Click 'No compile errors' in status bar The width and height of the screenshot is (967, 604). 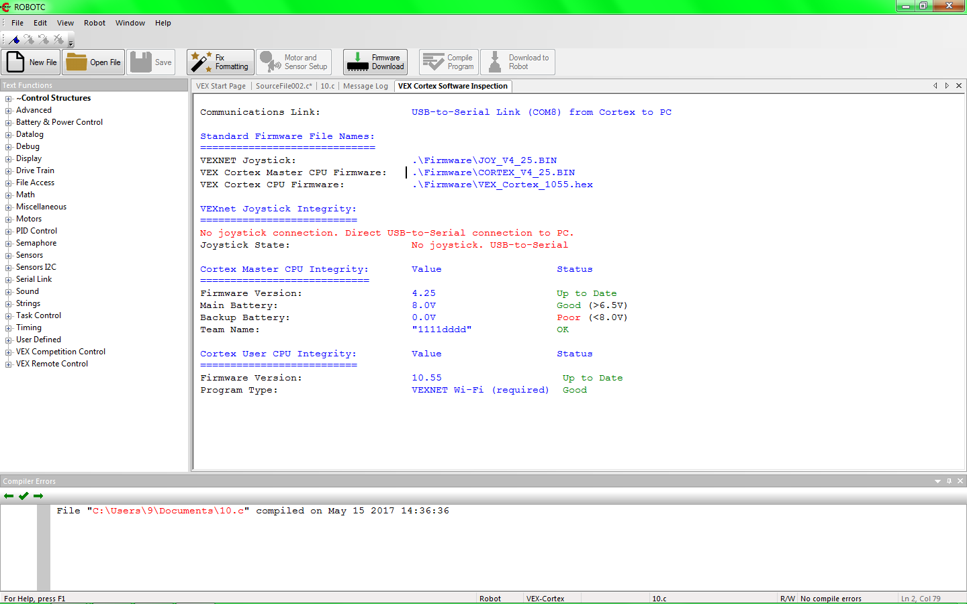(831, 599)
